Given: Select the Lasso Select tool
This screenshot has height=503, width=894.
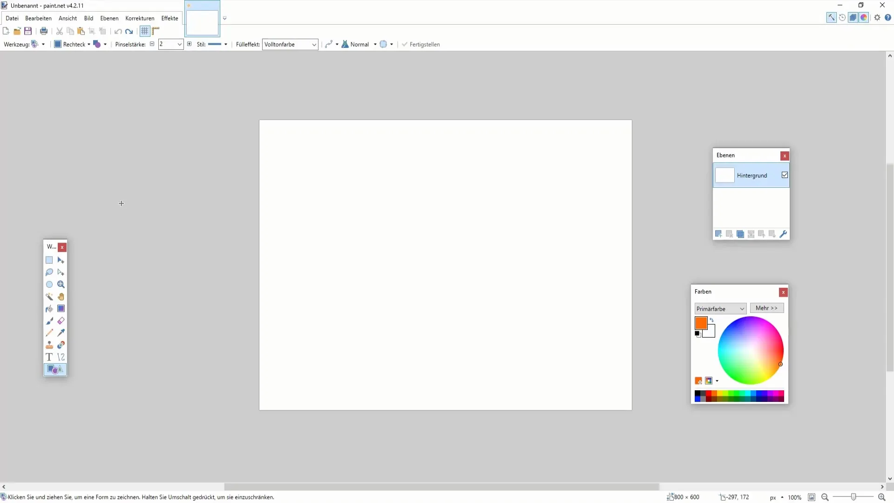Looking at the screenshot, I should coord(49,272).
